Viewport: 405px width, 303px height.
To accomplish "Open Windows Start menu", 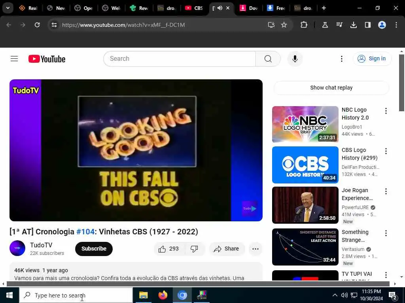I will tap(9, 295).
